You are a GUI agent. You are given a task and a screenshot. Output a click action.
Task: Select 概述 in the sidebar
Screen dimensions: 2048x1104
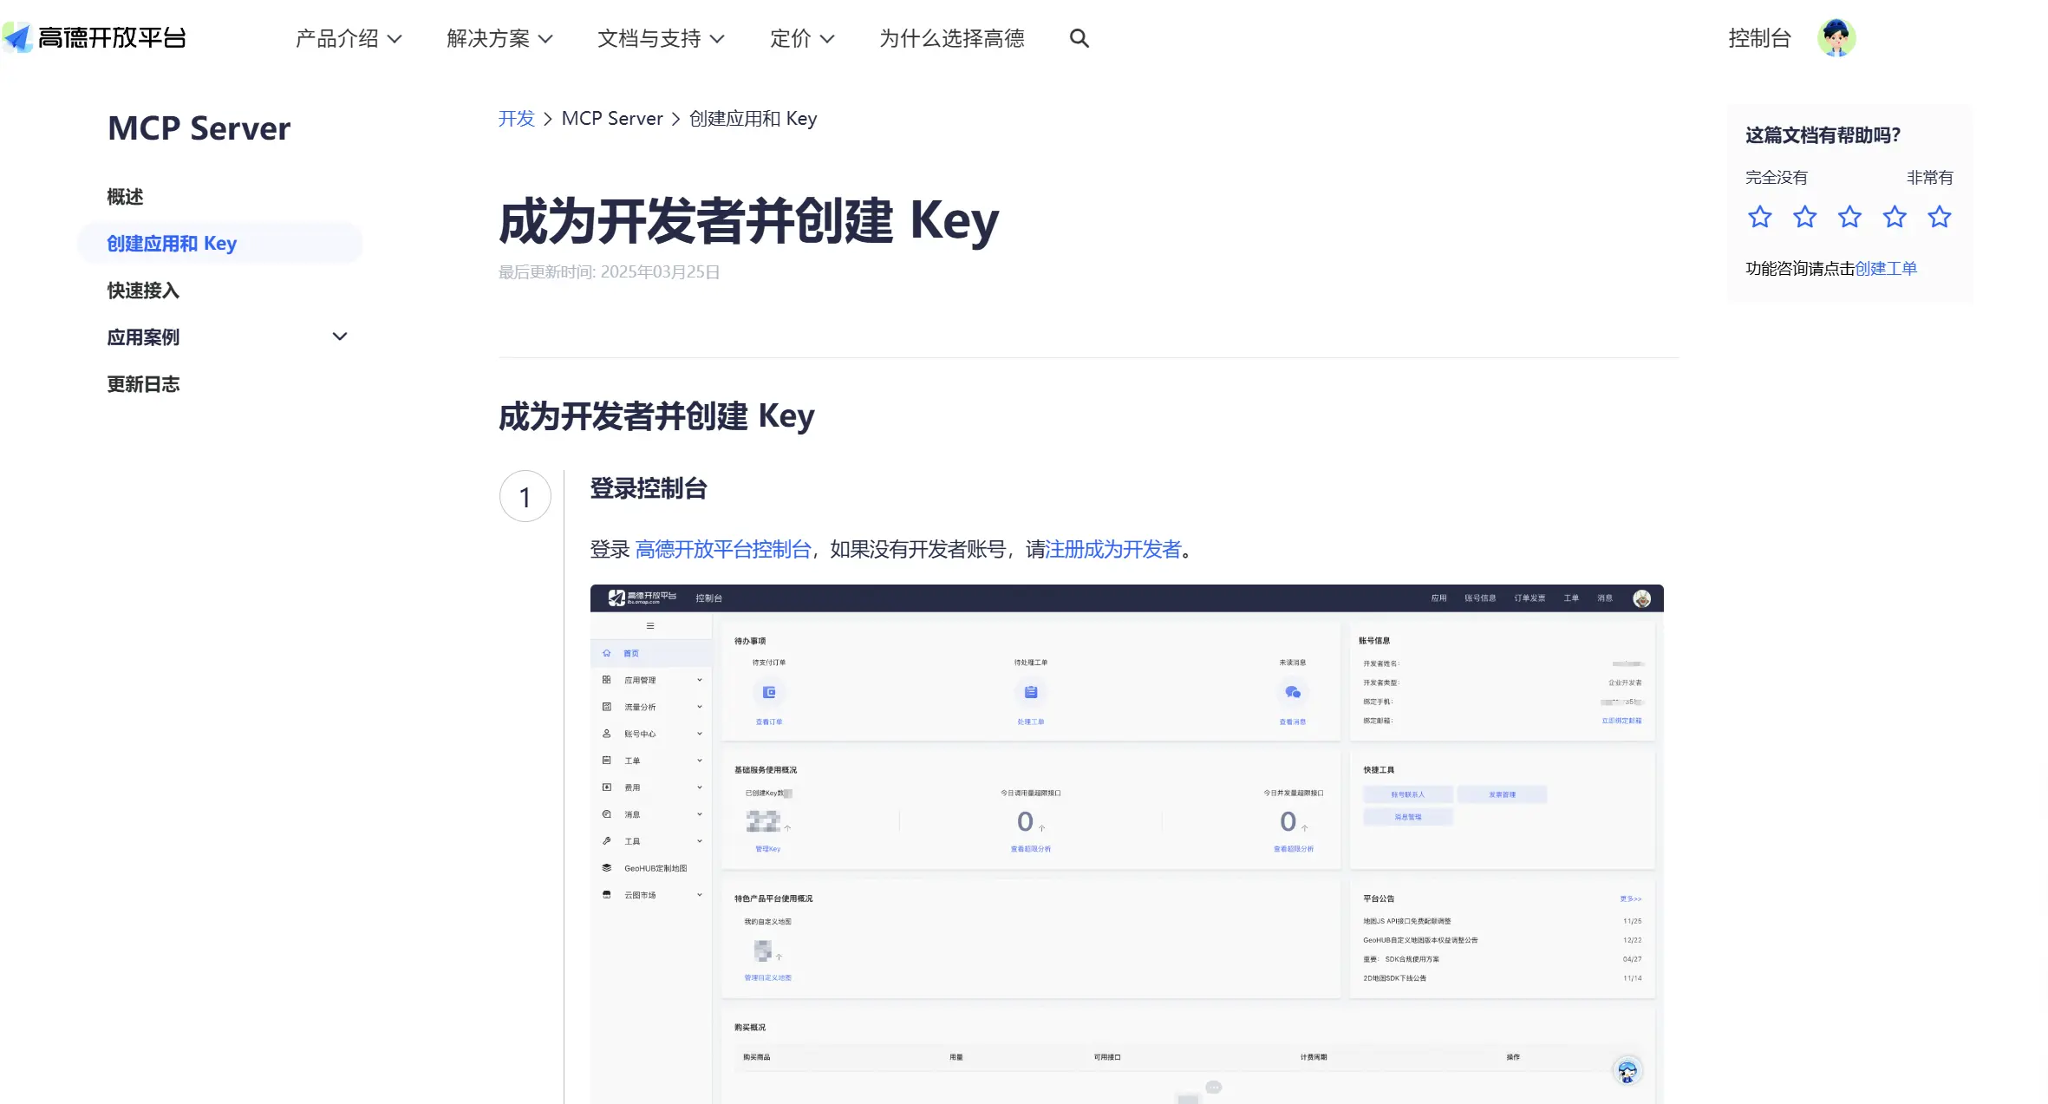(125, 197)
